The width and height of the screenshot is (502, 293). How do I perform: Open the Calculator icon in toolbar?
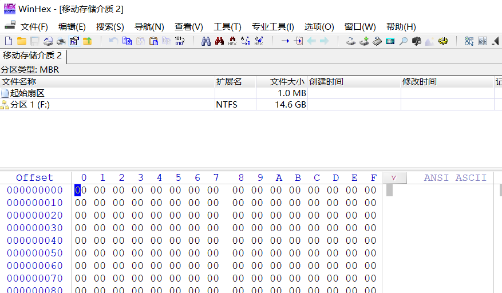[390, 41]
